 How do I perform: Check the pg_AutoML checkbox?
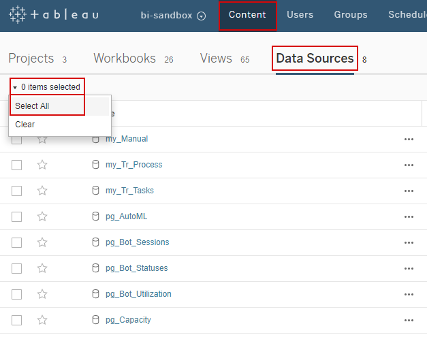(x=16, y=216)
